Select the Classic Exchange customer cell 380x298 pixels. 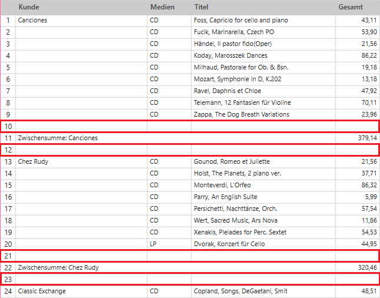81,291
